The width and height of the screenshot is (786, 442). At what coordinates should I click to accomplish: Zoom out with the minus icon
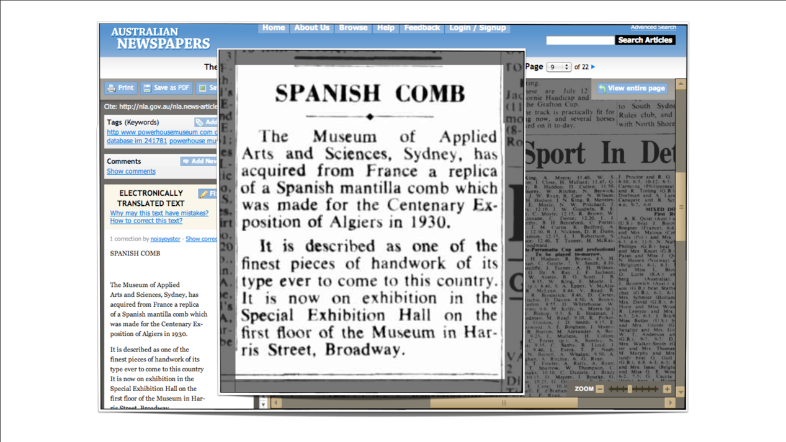(x=600, y=389)
